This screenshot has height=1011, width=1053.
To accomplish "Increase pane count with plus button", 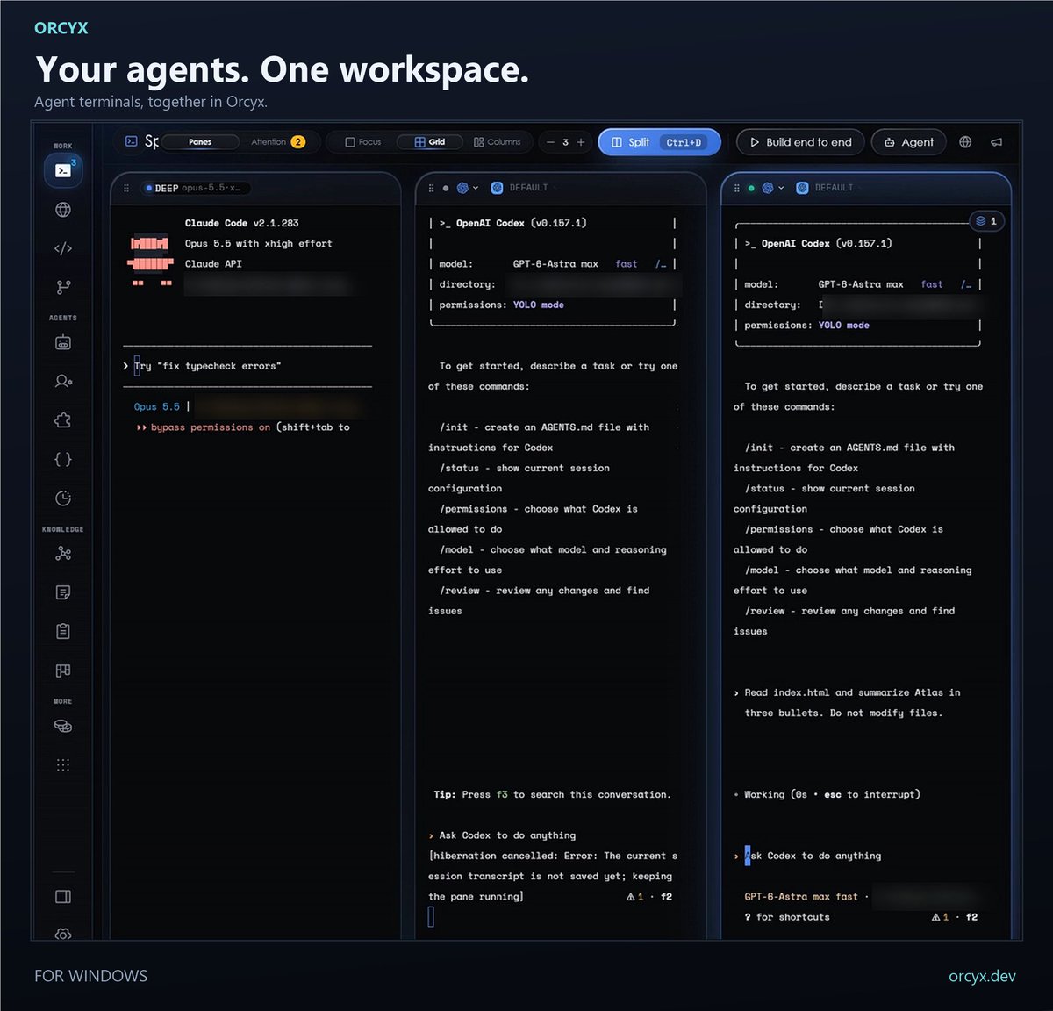I will click(x=581, y=142).
